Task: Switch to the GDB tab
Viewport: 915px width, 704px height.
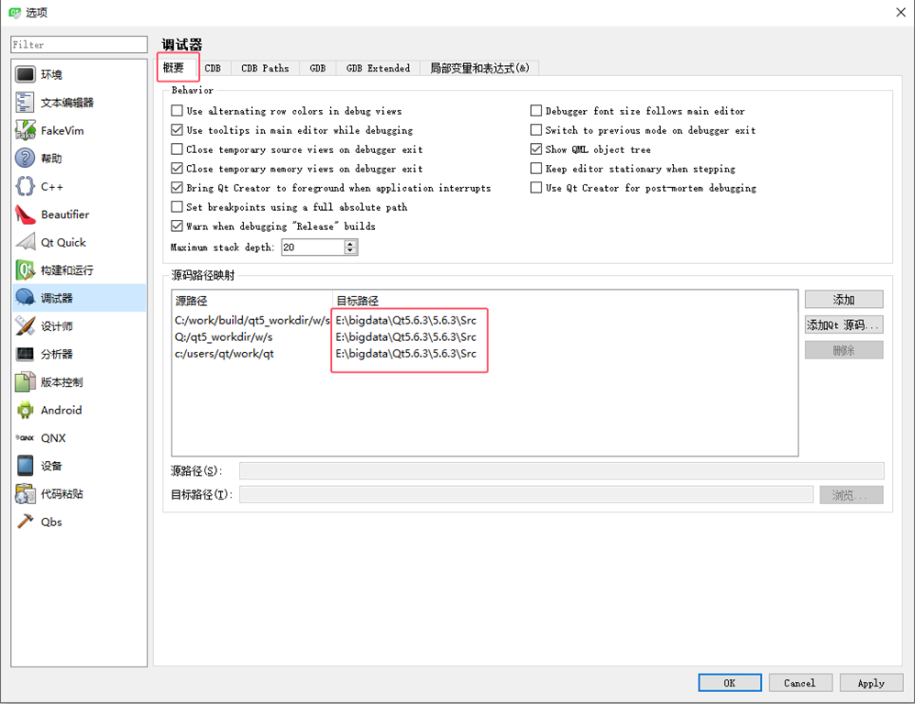Action: tap(317, 68)
